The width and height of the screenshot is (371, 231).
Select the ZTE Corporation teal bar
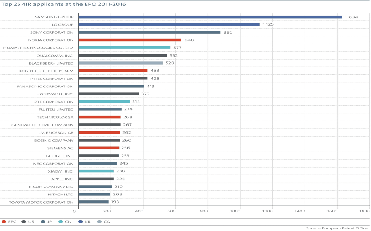tap(104, 102)
